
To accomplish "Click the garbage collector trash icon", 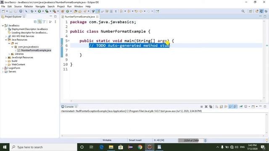I will point(206,141).
